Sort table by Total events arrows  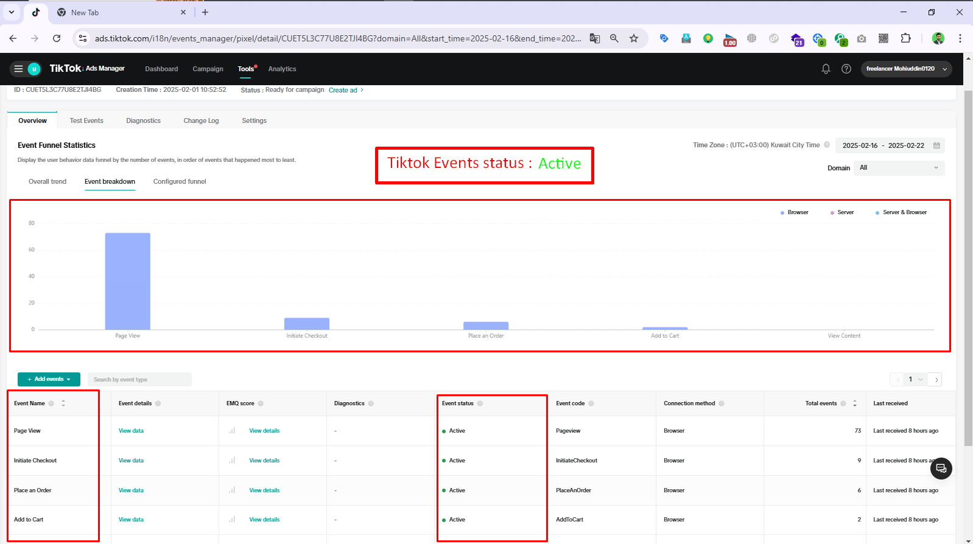855,403
